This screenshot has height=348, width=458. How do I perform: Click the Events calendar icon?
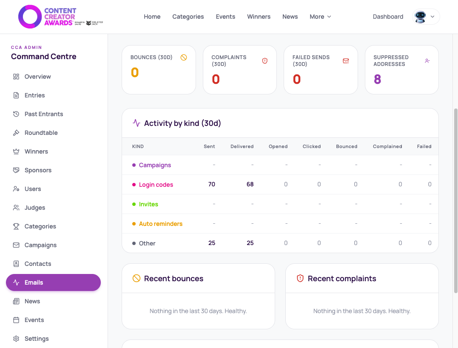pyautogui.click(x=16, y=320)
